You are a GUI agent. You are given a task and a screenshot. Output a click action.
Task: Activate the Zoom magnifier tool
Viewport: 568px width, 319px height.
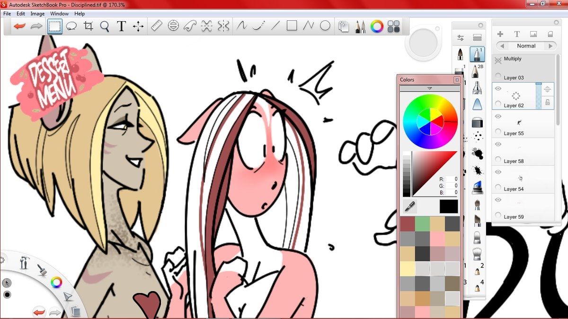coord(105,26)
